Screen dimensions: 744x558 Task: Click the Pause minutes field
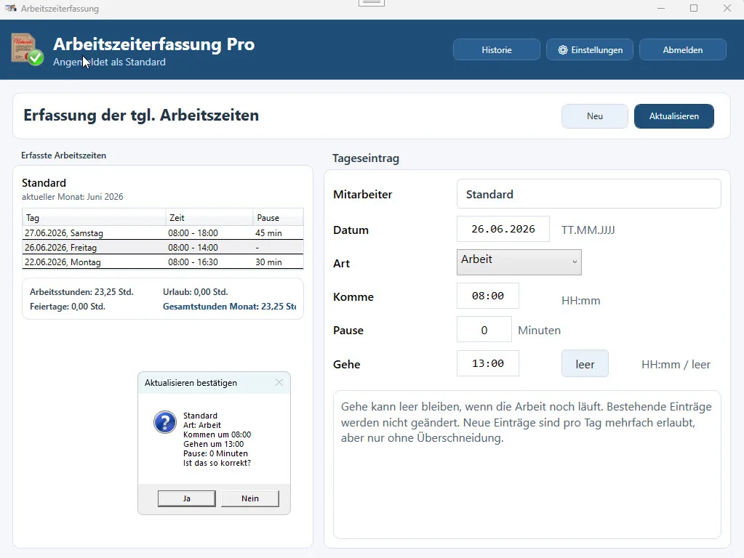(x=484, y=329)
